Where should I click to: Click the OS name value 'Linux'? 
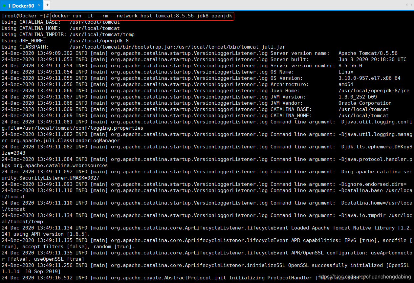pyautogui.click(x=346, y=72)
